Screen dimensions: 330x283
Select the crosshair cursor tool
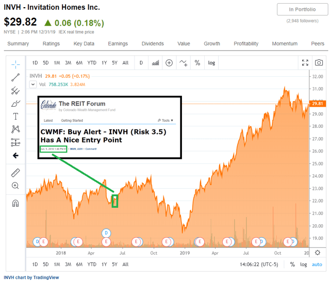pos(15,64)
